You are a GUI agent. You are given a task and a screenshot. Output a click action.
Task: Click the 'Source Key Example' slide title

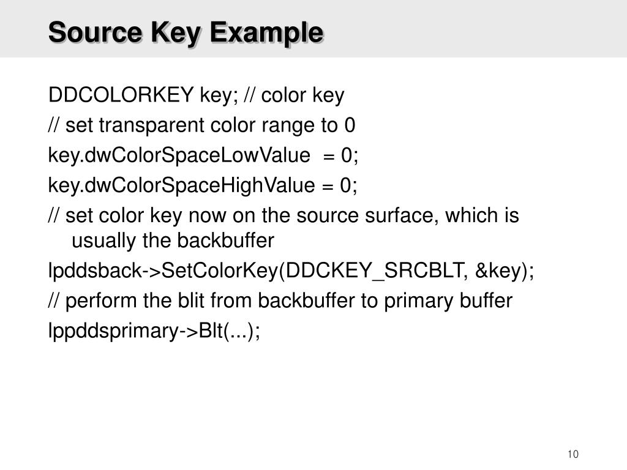pos(186,33)
